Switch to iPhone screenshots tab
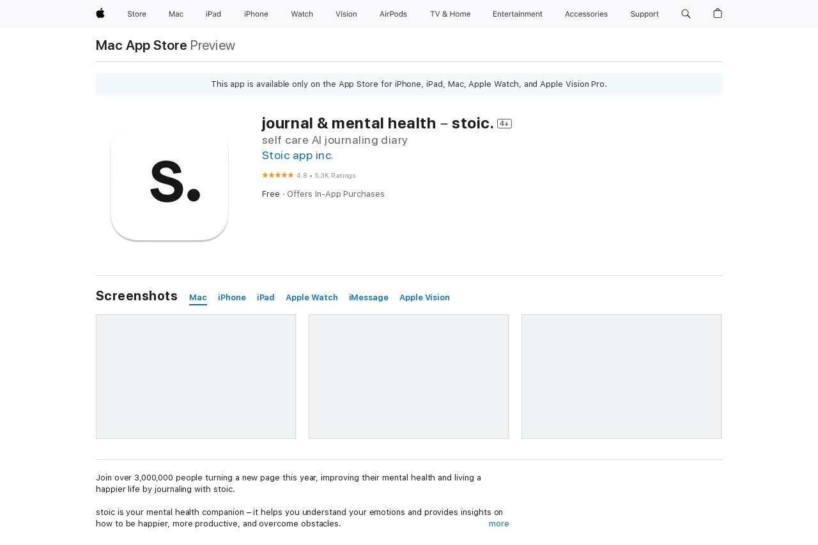 coord(232,298)
